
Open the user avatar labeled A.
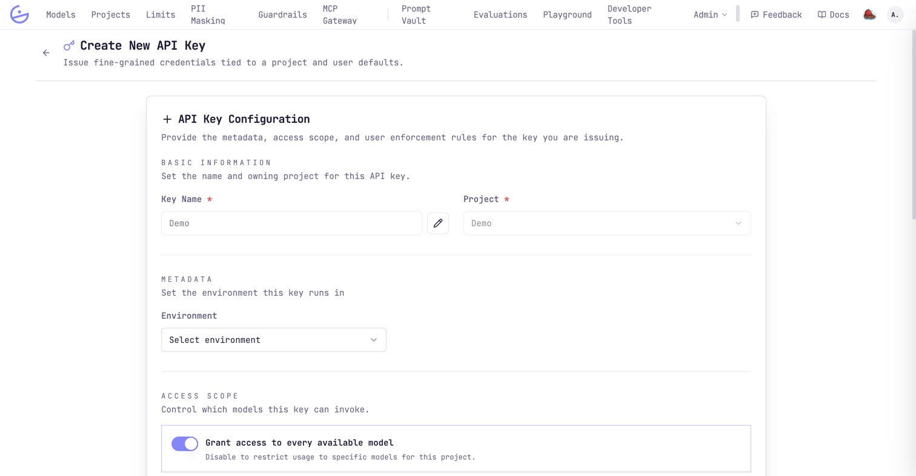point(895,15)
